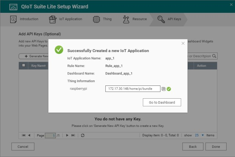The width and height of the screenshot is (235, 157).
Task: Click the app_1 application name
Action: click(110, 58)
